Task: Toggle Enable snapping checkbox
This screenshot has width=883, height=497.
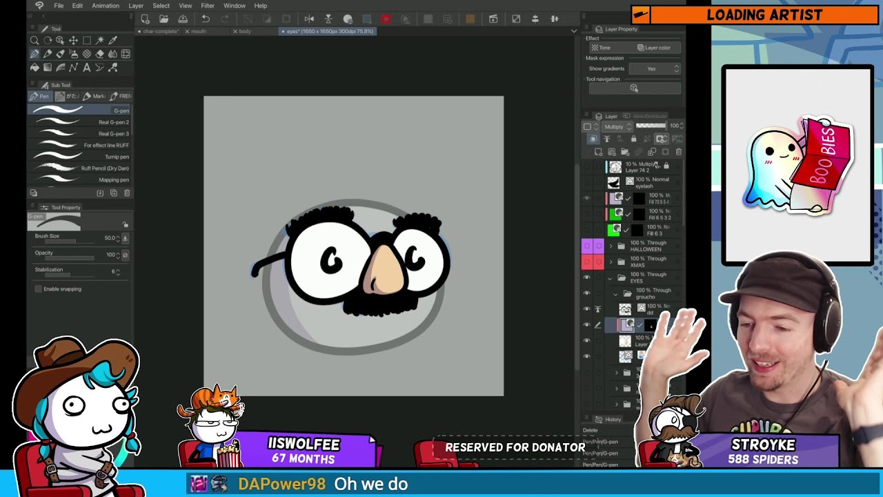Action: [x=39, y=289]
